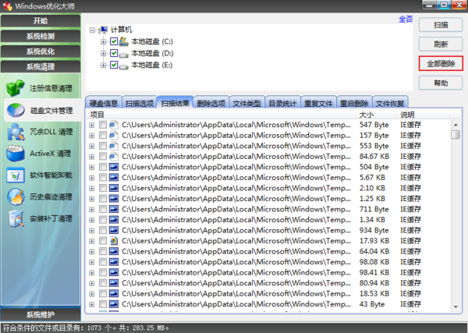Viewport: 468px width, 333px height.
Task: Open 注册信息清理 sidebar icon
Action: click(16, 88)
